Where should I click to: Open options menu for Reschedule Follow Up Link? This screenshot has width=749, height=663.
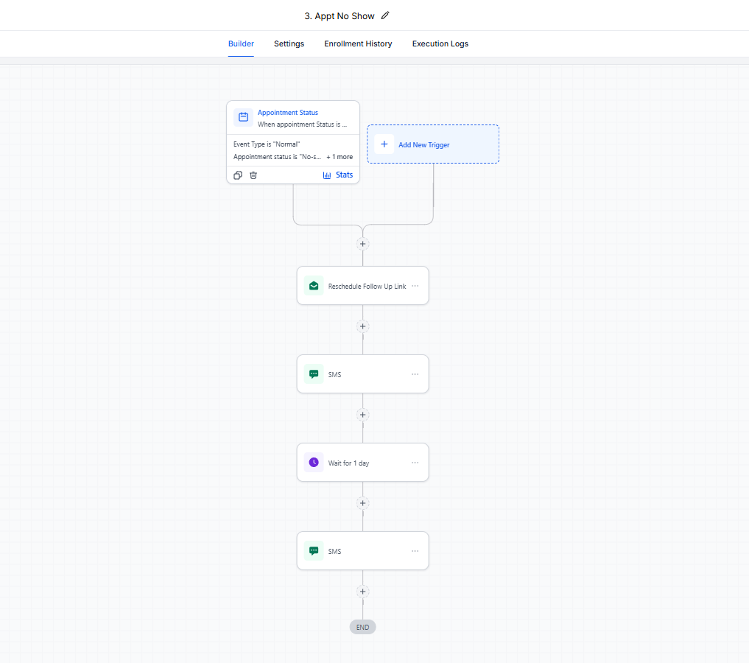pos(415,286)
